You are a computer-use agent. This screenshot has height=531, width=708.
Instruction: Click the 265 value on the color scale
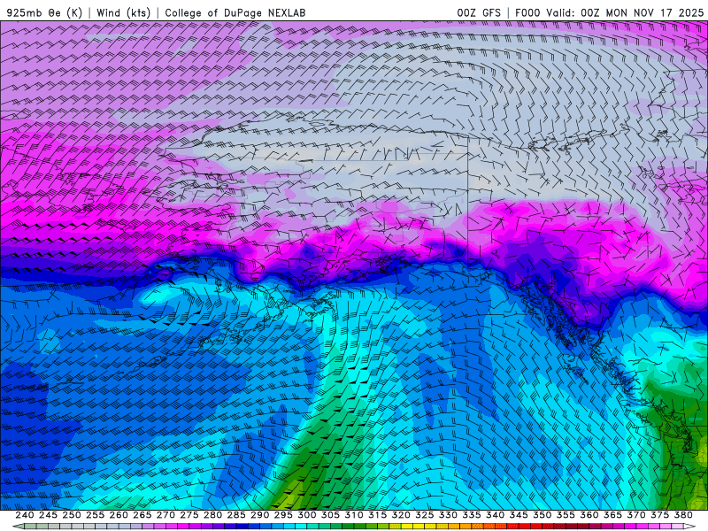click(142, 515)
